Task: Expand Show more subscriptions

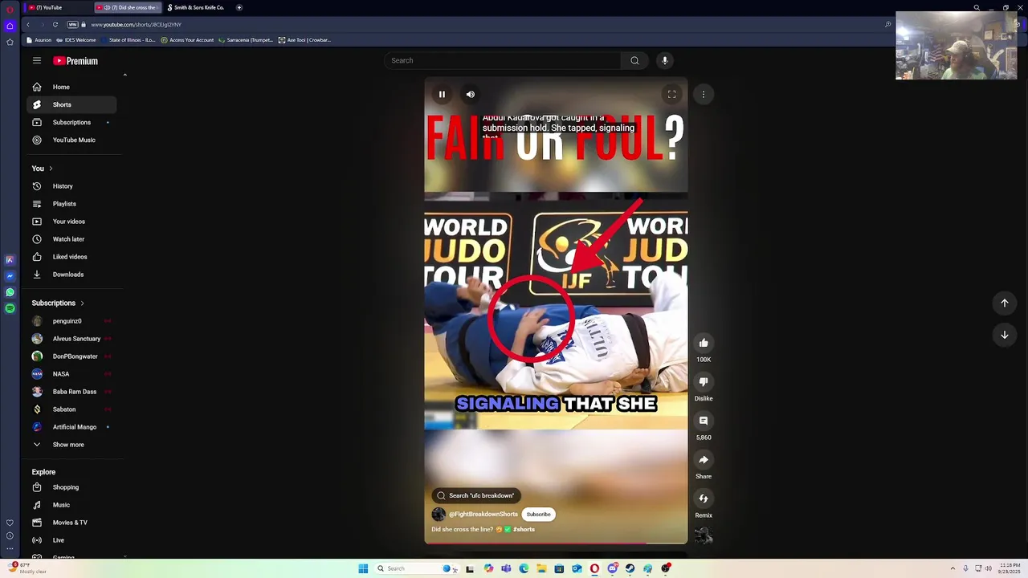Action: coord(71,445)
